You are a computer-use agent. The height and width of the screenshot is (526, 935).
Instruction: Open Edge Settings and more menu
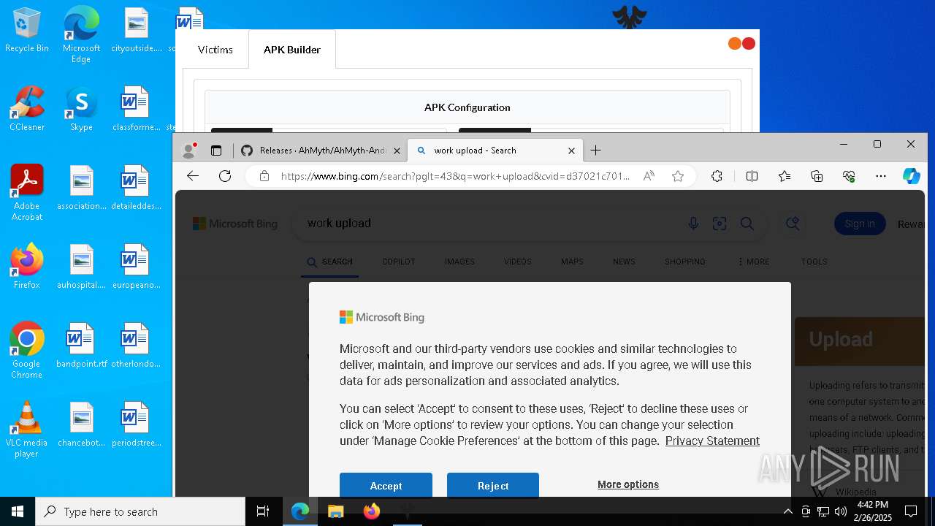coord(881,176)
